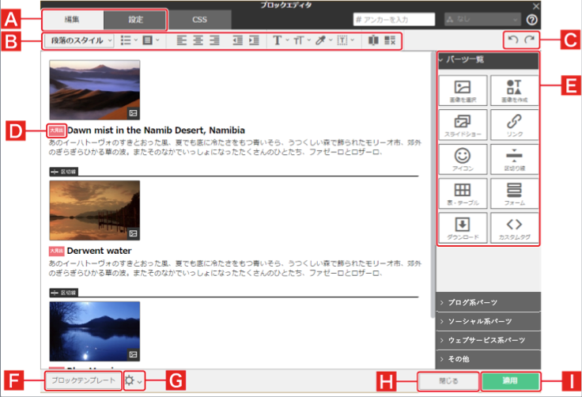Viewport: 582px width, 397px height.
Task: Click the Derwent water heading text
Action: tap(99, 251)
